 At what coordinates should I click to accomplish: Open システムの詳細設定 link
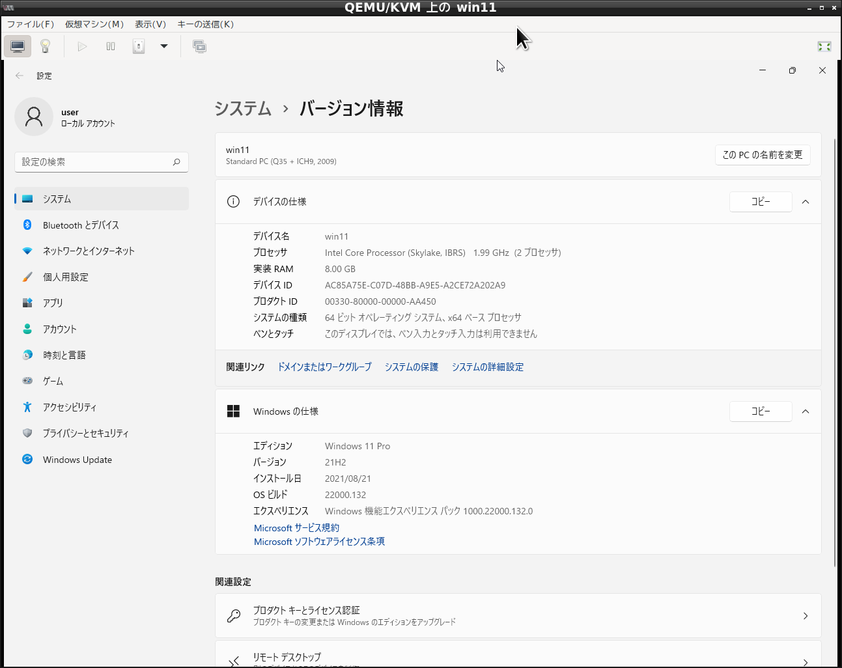(488, 367)
